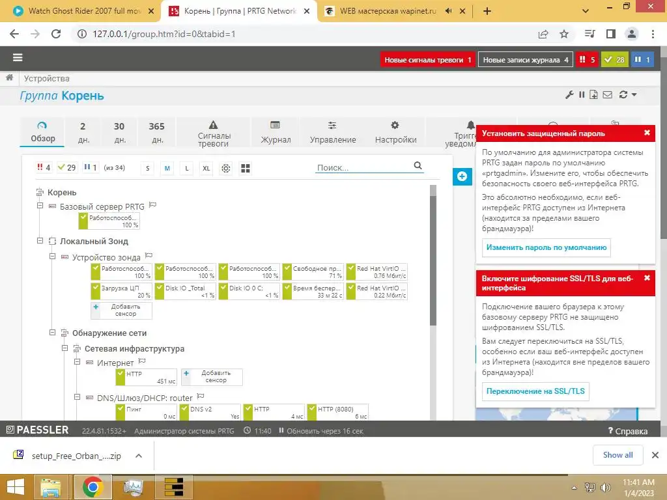The image size is (667, 500).
Task: Set device tree size S
Action: tap(148, 169)
